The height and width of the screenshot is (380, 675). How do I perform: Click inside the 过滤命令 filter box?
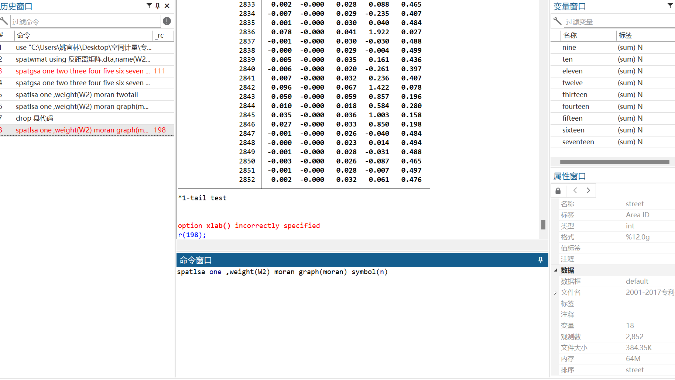[85, 21]
